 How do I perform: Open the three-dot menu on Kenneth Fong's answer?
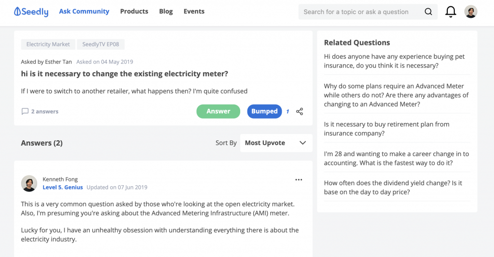pos(299,180)
